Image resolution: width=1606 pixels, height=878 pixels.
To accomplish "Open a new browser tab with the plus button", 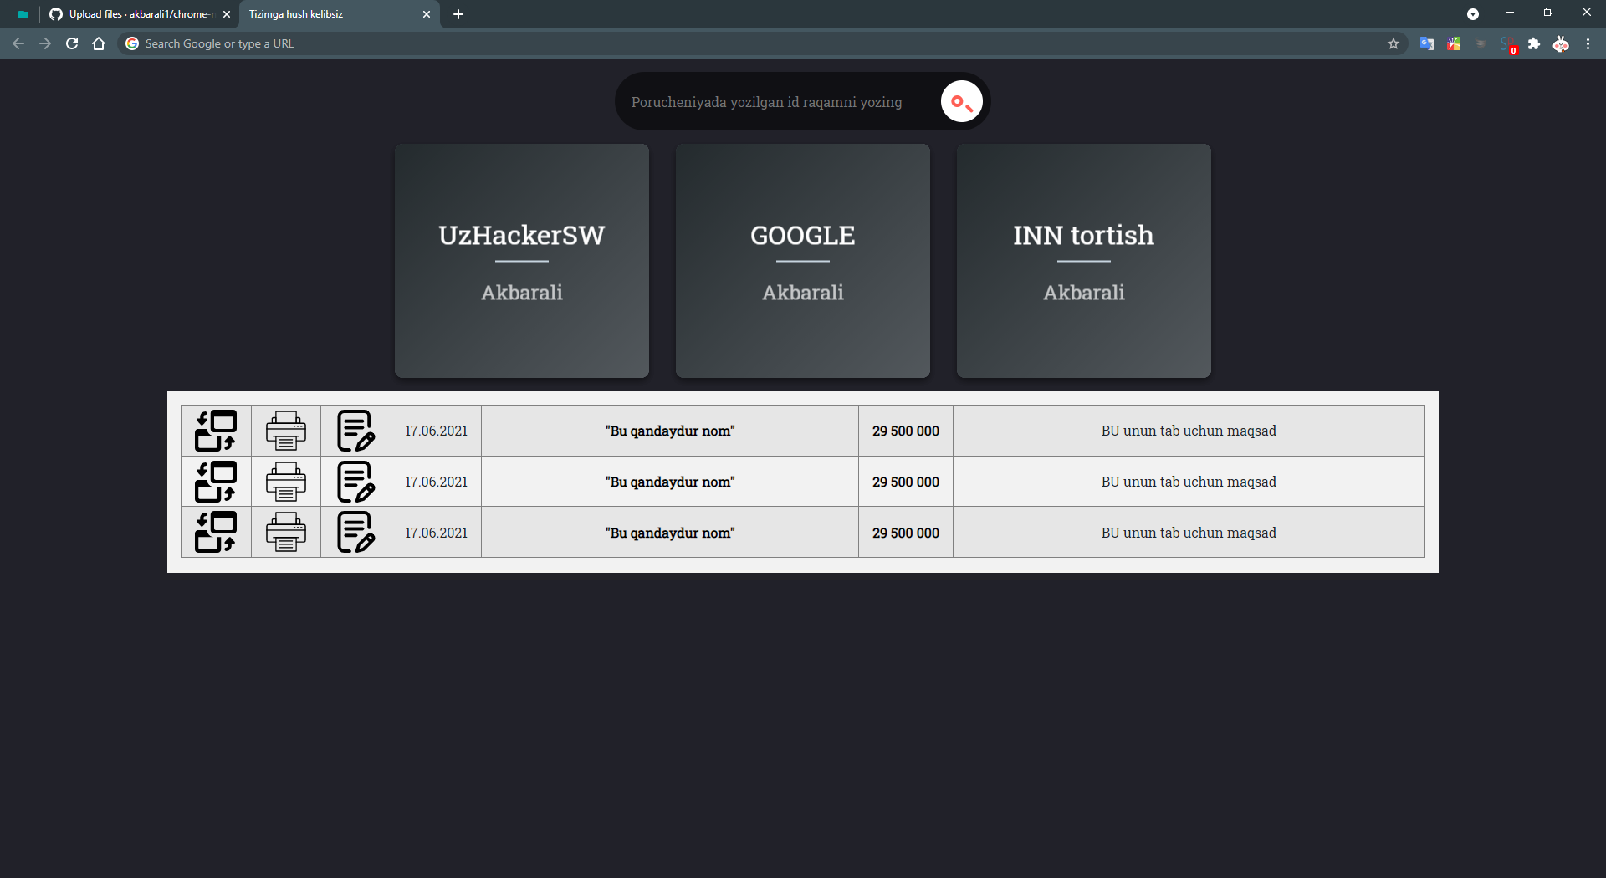I will click(458, 14).
